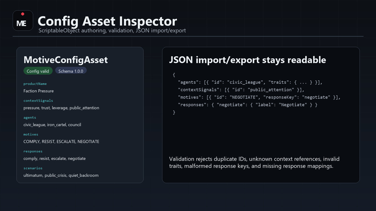Click the JSON import/export stays readable heading
376x211 pixels.
(248, 60)
